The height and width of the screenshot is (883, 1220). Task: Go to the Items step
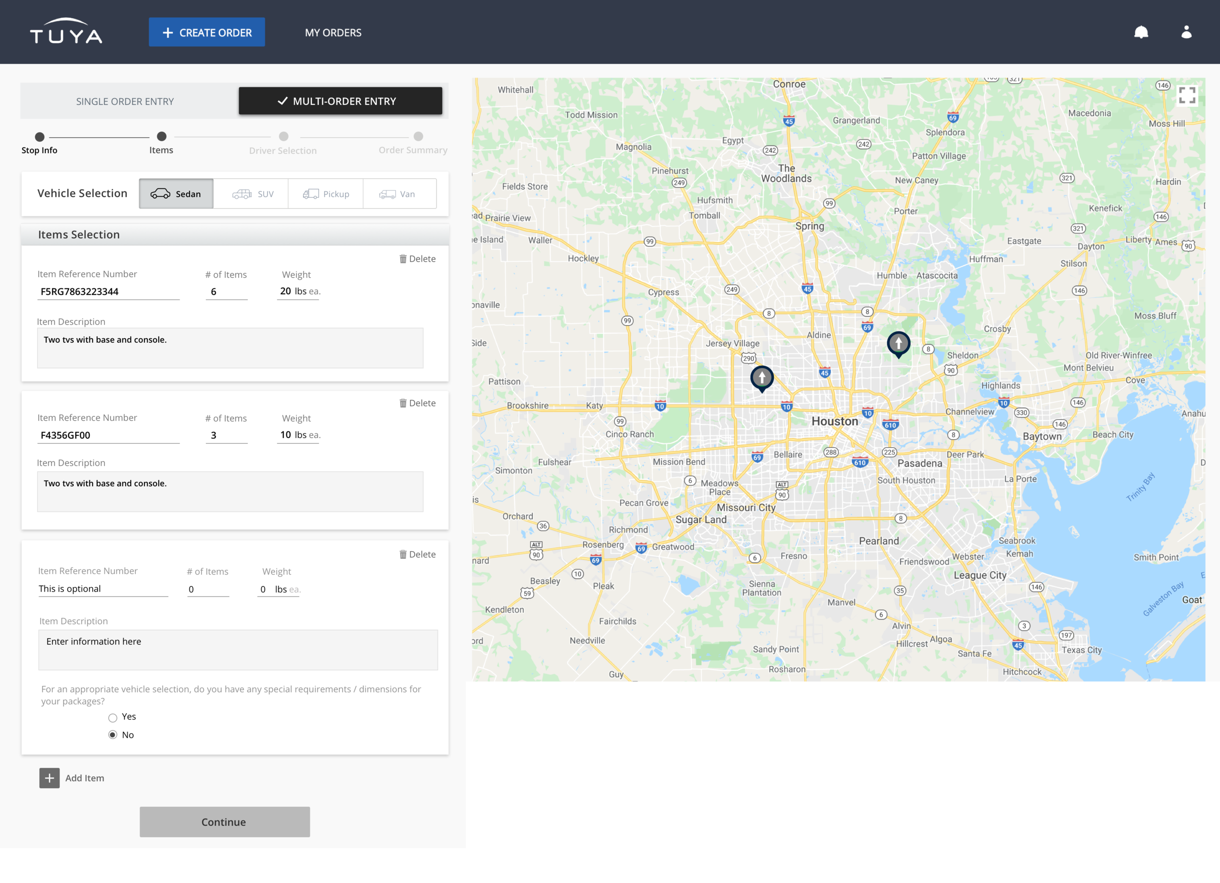[x=162, y=143]
